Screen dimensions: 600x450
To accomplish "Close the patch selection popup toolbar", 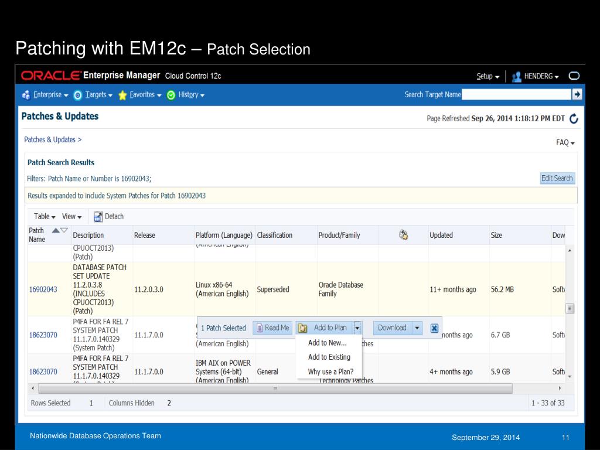I will click(x=434, y=328).
